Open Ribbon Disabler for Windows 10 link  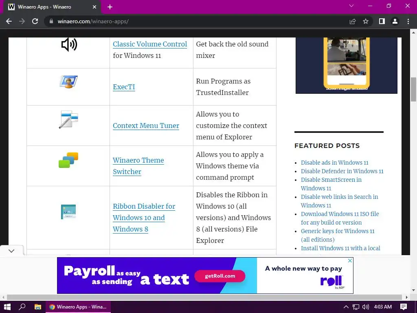tap(144, 218)
